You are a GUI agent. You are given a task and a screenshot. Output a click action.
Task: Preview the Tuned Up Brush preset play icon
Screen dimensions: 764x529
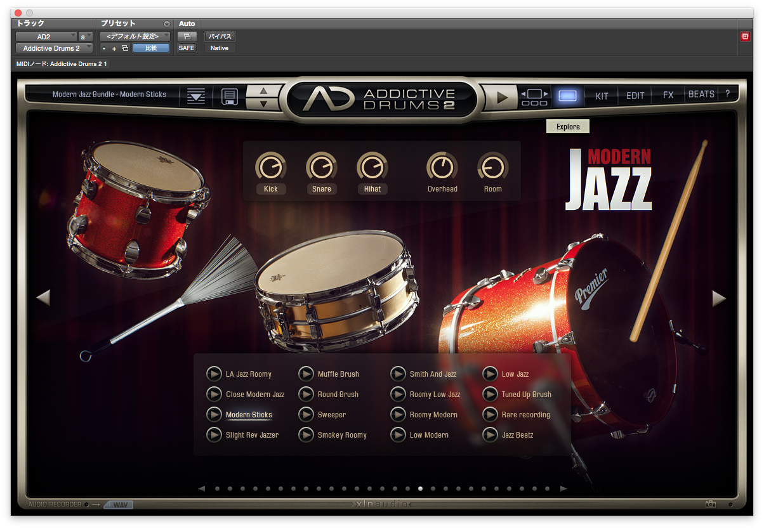[x=490, y=395]
